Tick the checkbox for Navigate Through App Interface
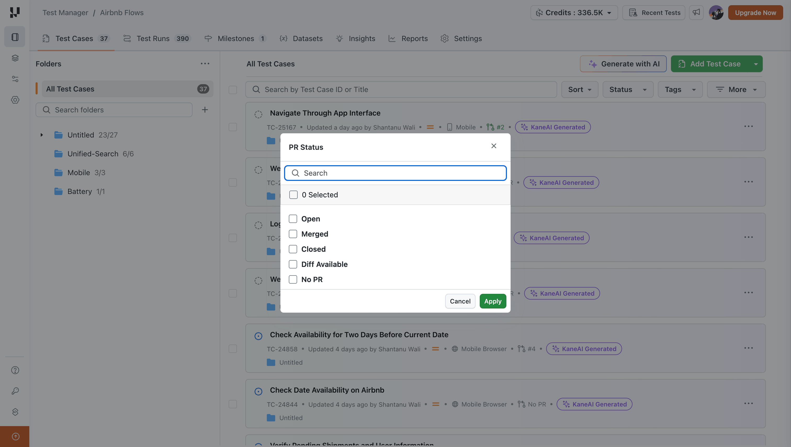791x447 pixels. click(233, 127)
